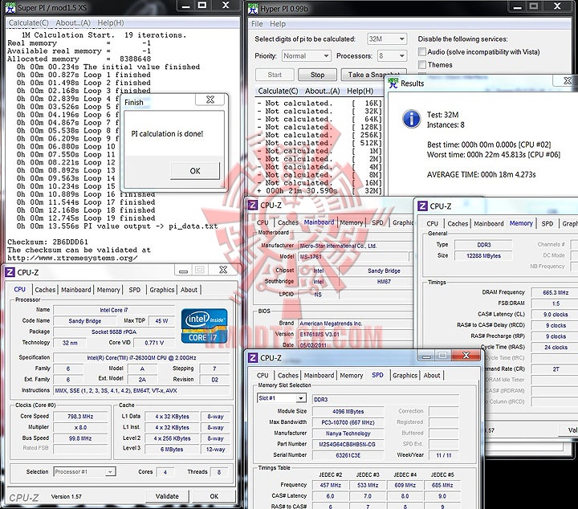Click the Take a Snapshot button
The image size is (578, 509).
click(374, 75)
